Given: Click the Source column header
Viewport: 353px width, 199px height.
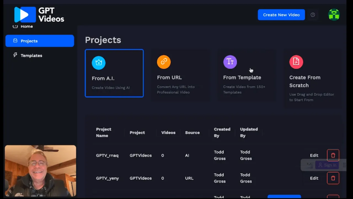Looking at the screenshot, I should (192, 133).
